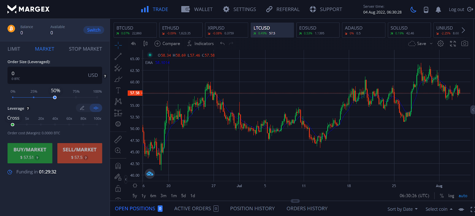Switch to manual leverage edit pencil
The image size is (475, 216).
click(82, 108)
